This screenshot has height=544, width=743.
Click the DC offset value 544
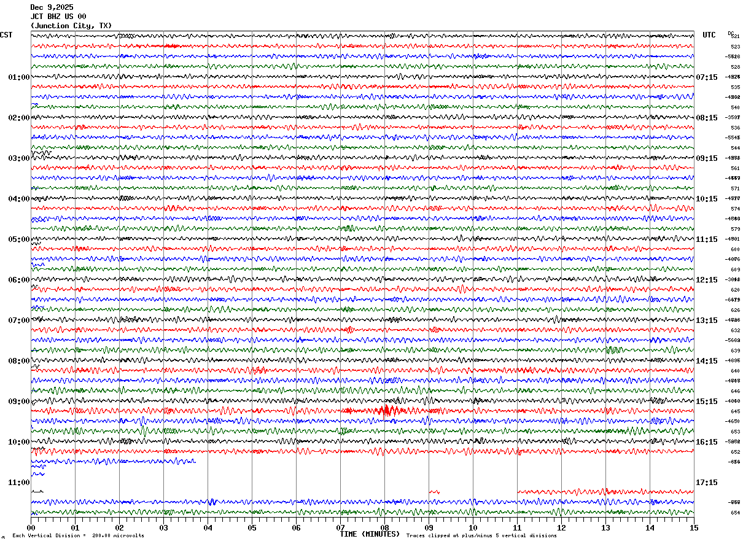click(x=735, y=148)
